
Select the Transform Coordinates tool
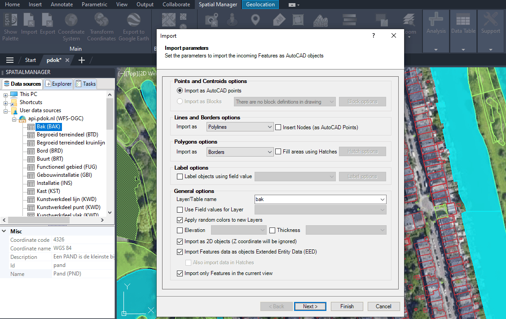click(x=101, y=20)
